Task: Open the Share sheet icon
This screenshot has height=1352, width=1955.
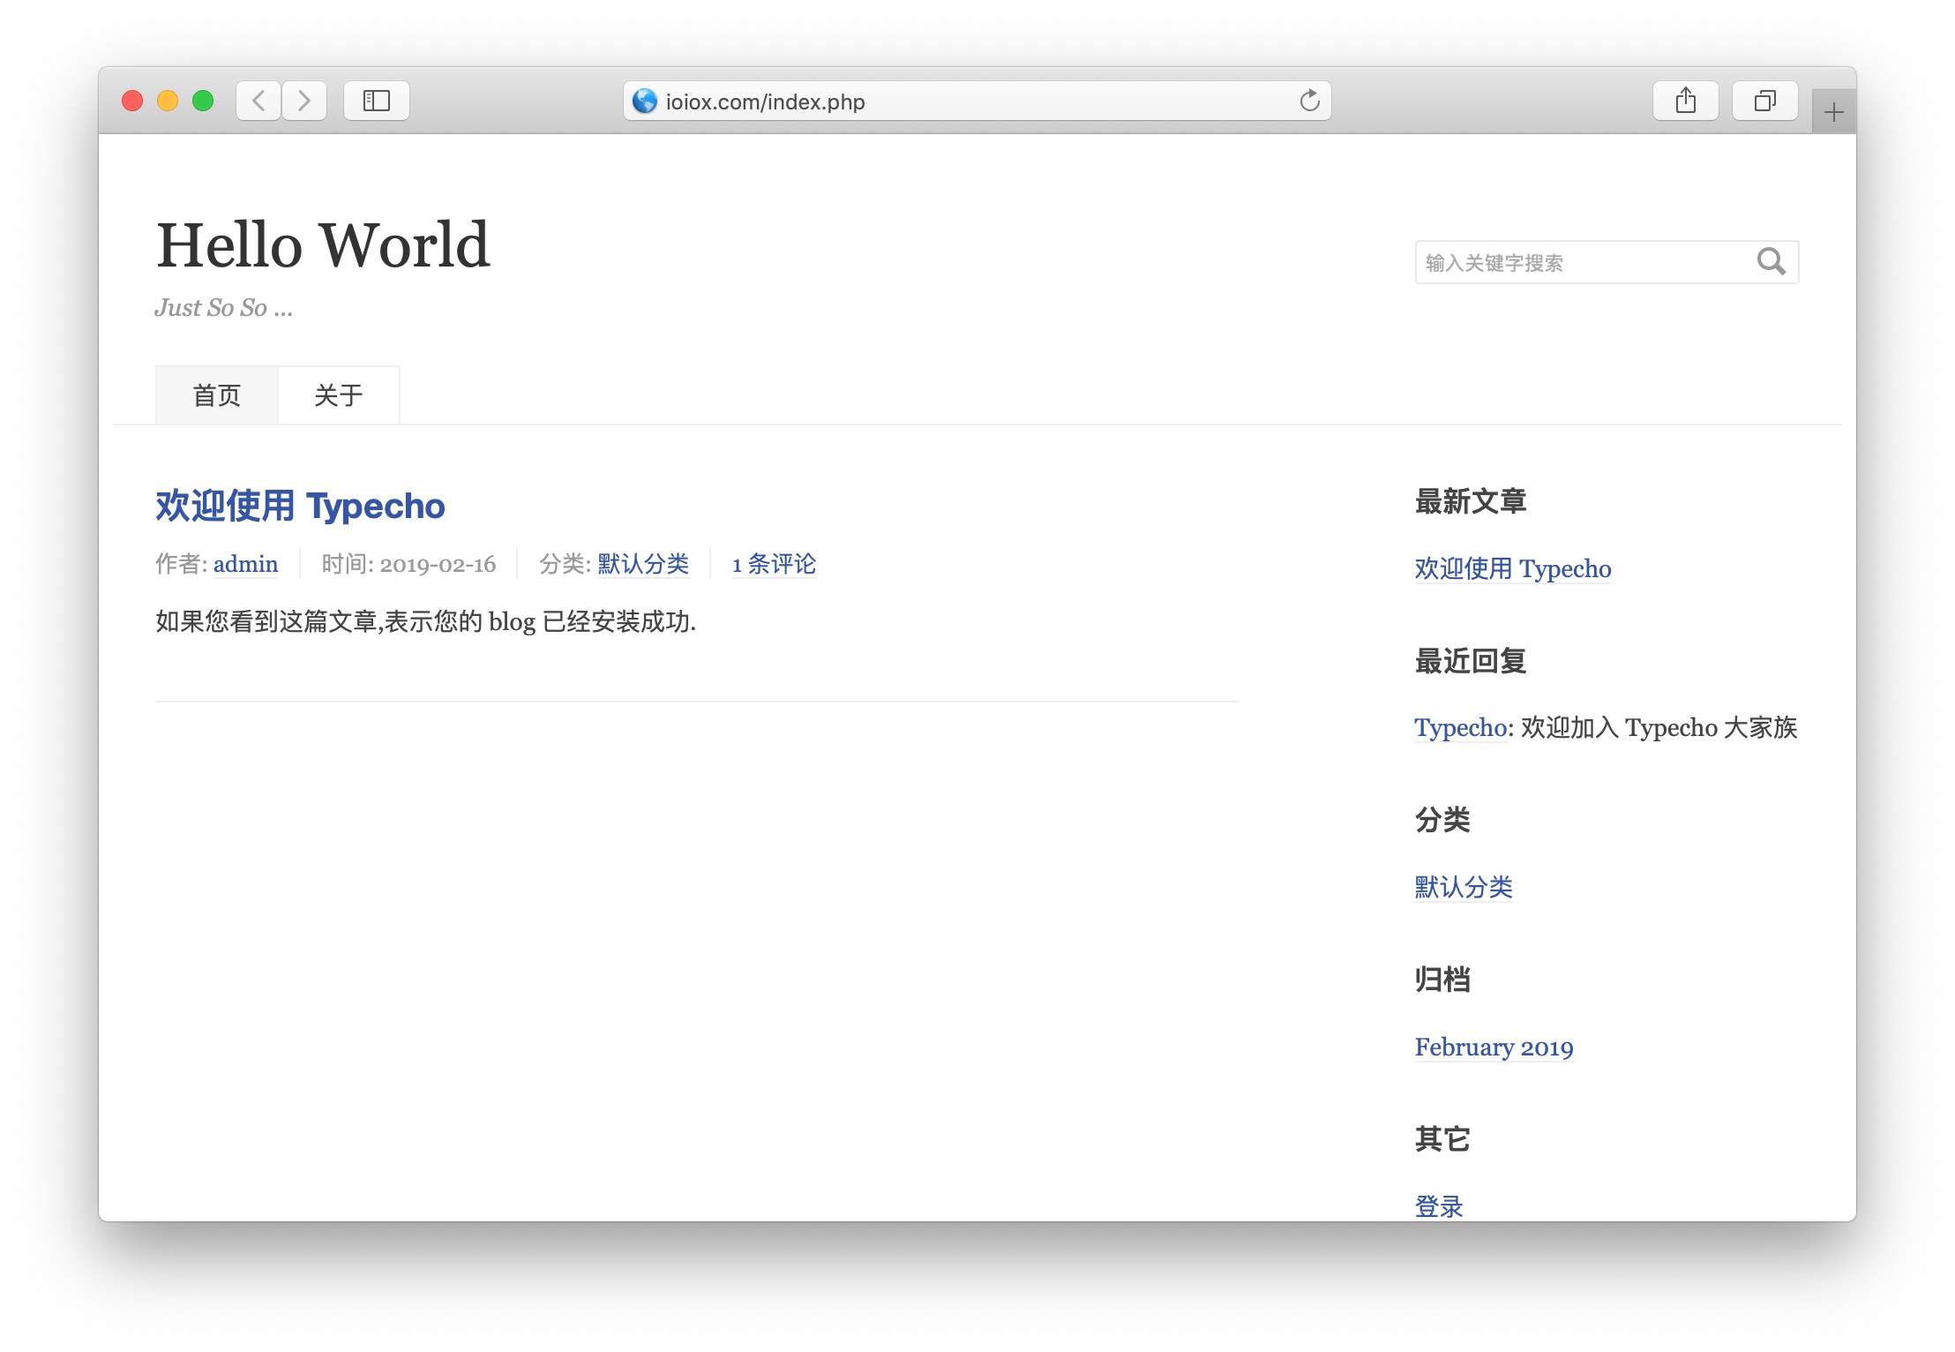Action: click(x=1685, y=101)
